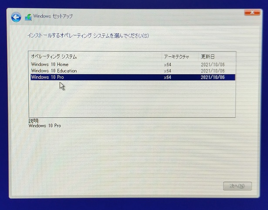Click the 次へ(N) button
The image size is (268, 210).
pyautogui.click(x=237, y=186)
